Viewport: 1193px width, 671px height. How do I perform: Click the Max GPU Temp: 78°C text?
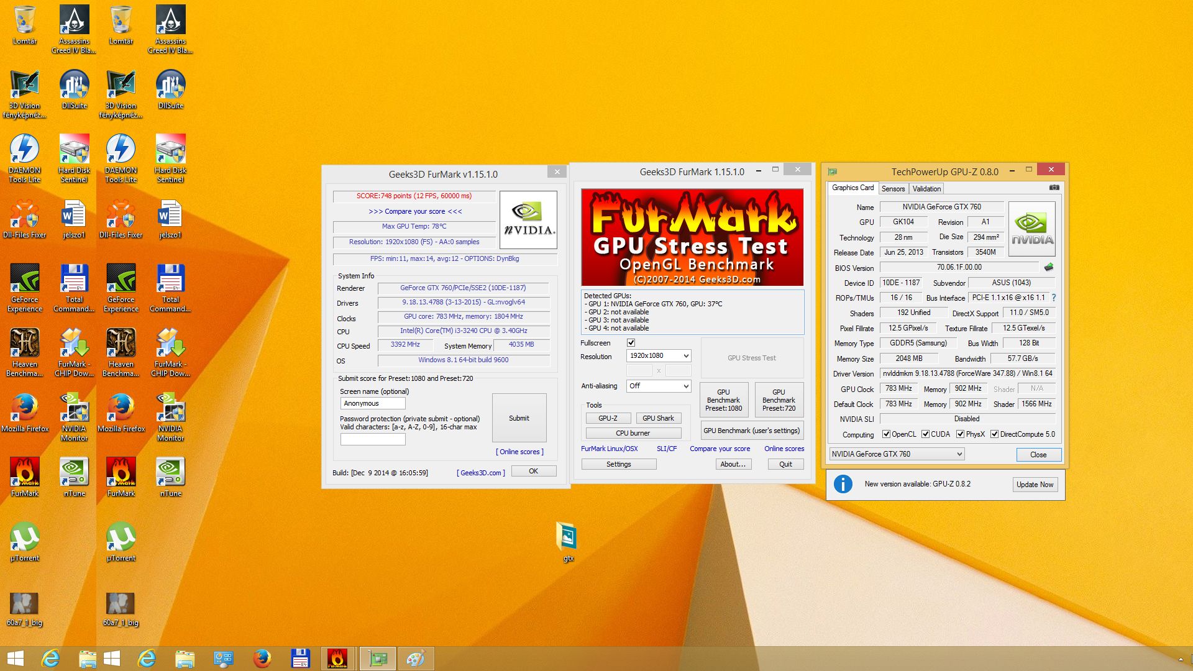click(x=414, y=226)
